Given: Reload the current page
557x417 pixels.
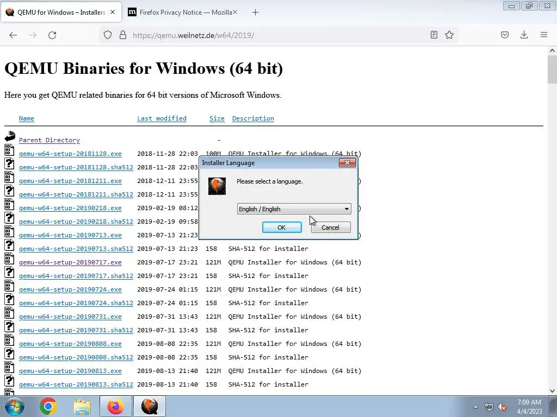Looking at the screenshot, I should (52, 35).
